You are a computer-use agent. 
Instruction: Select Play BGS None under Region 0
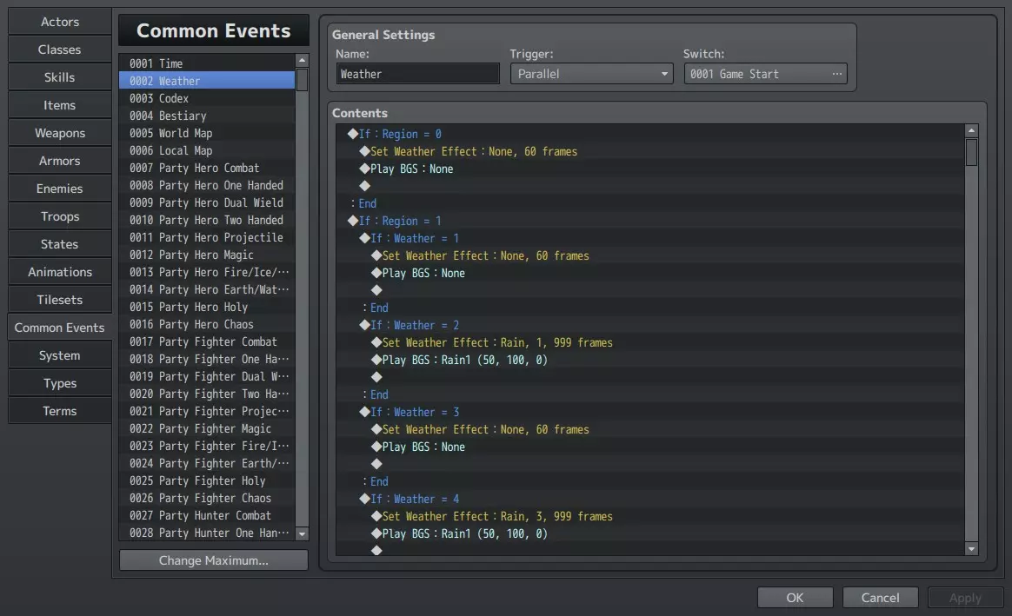point(650,169)
